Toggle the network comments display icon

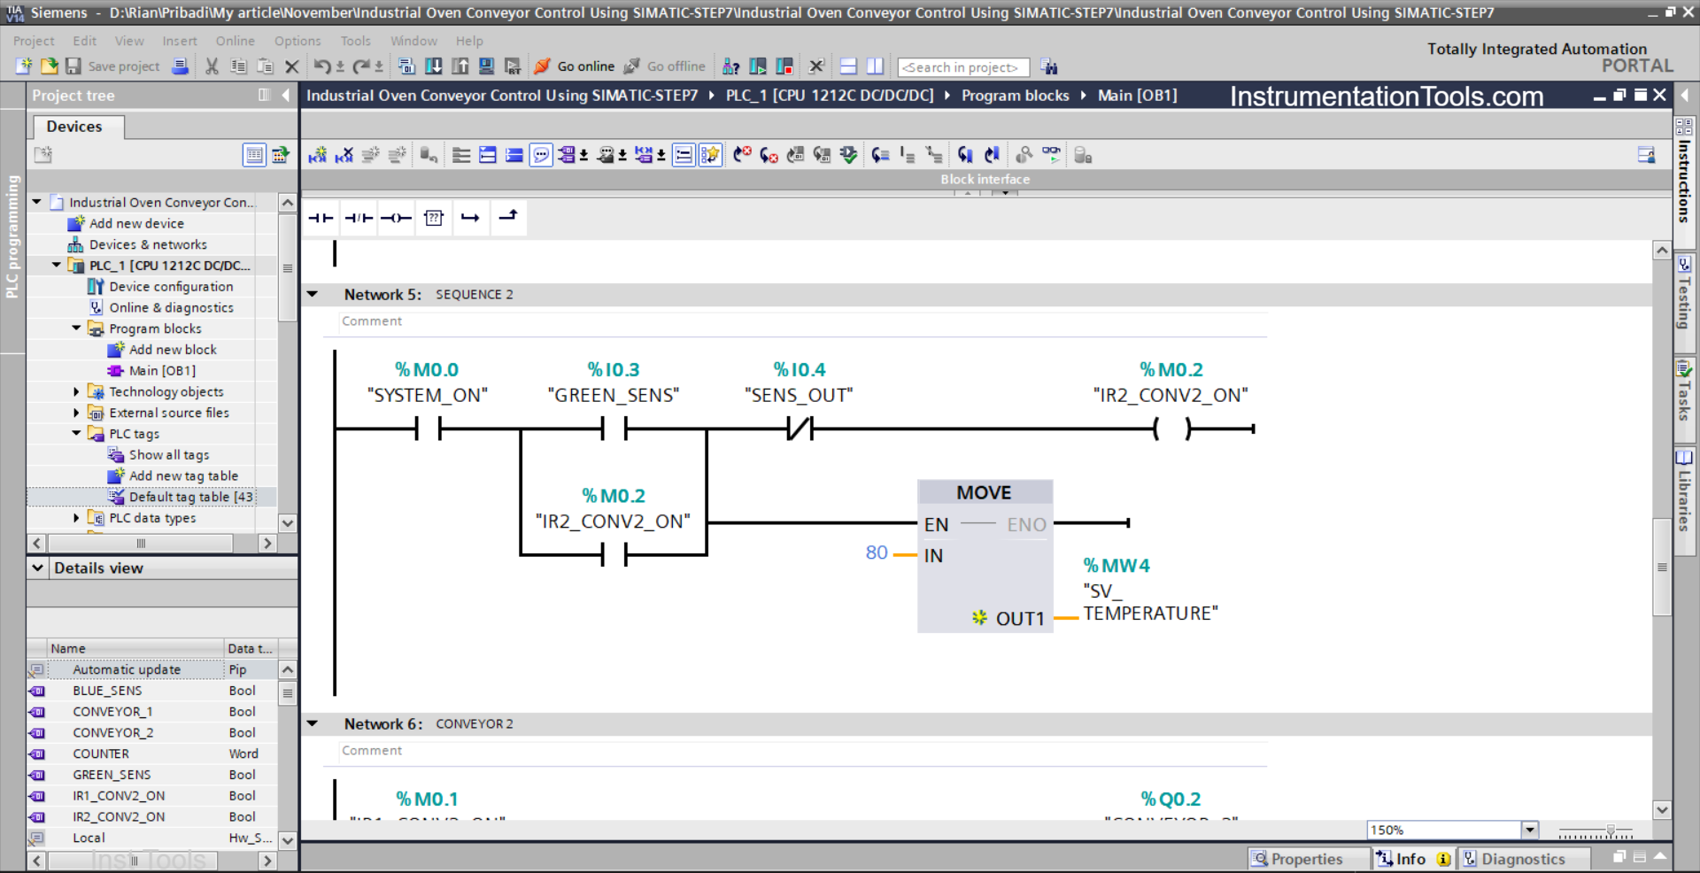541,155
